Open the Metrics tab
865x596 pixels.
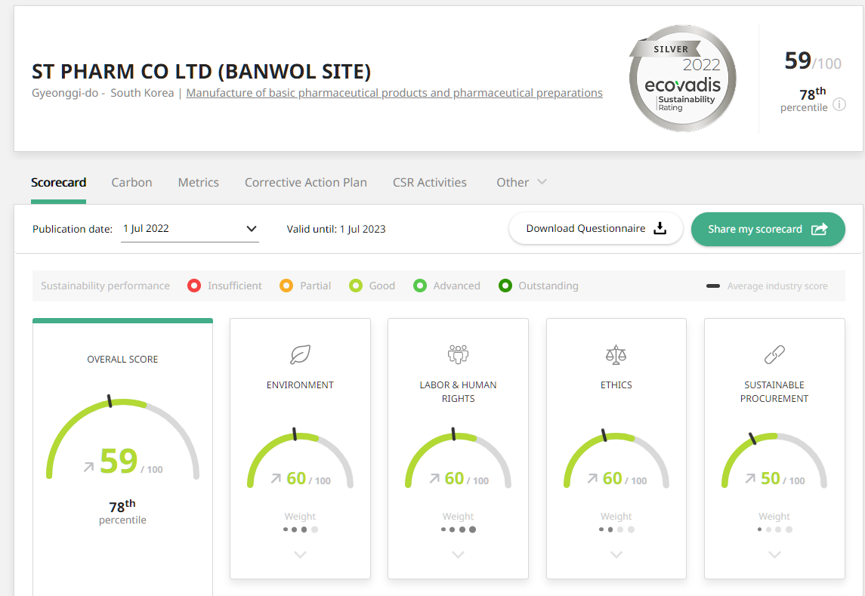pos(199,183)
